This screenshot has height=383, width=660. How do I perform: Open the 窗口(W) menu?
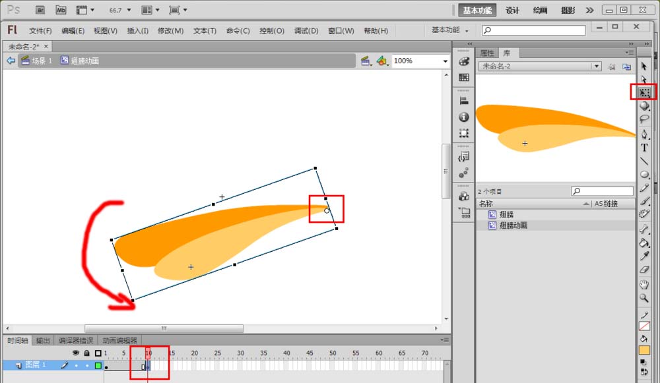coord(341,31)
